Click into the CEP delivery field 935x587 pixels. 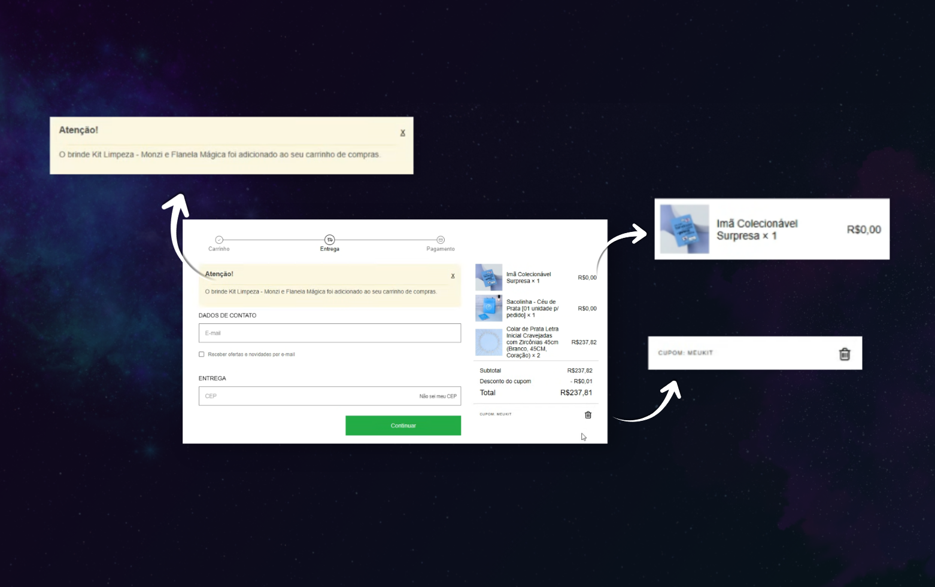pyautogui.click(x=305, y=396)
